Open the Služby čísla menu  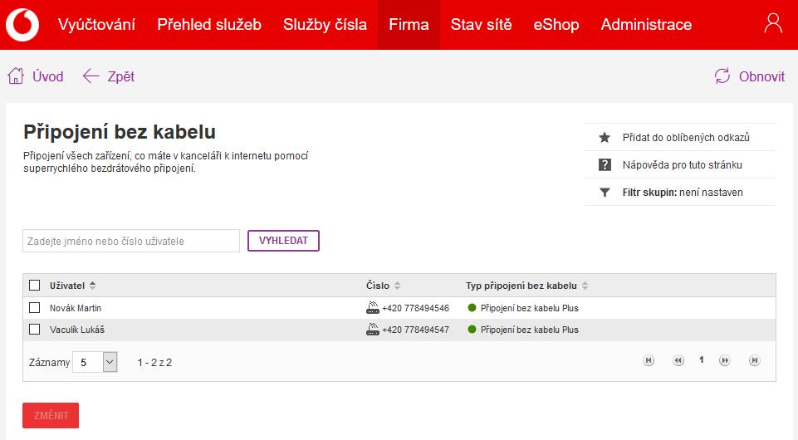pyautogui.click(x=325, y=24)
